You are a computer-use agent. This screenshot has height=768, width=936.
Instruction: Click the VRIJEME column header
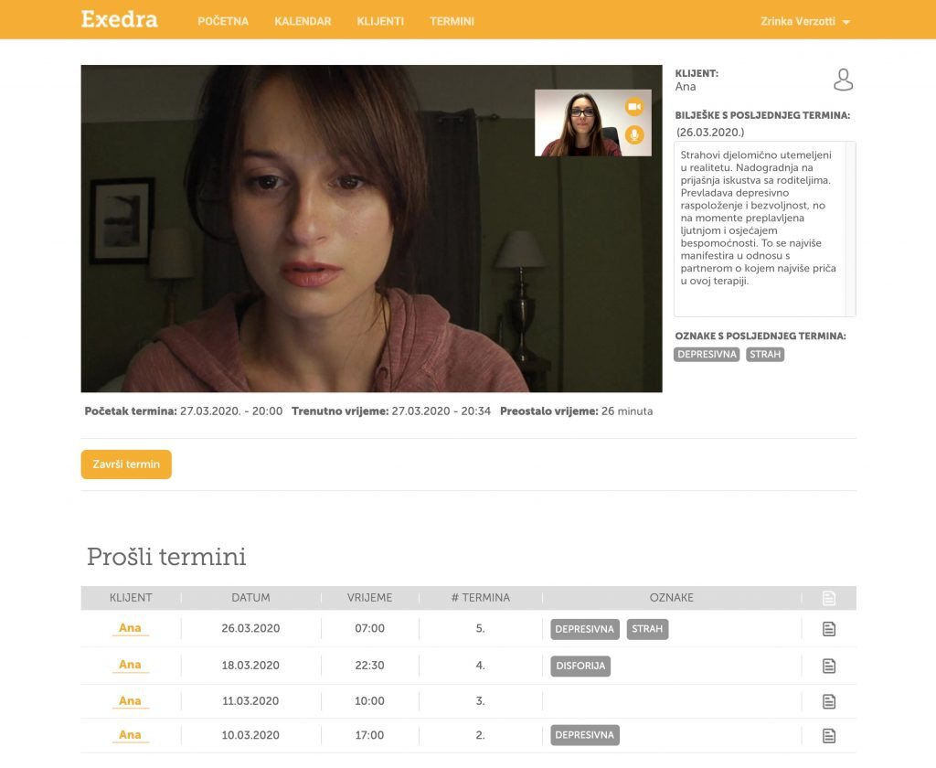coord(369,598)
